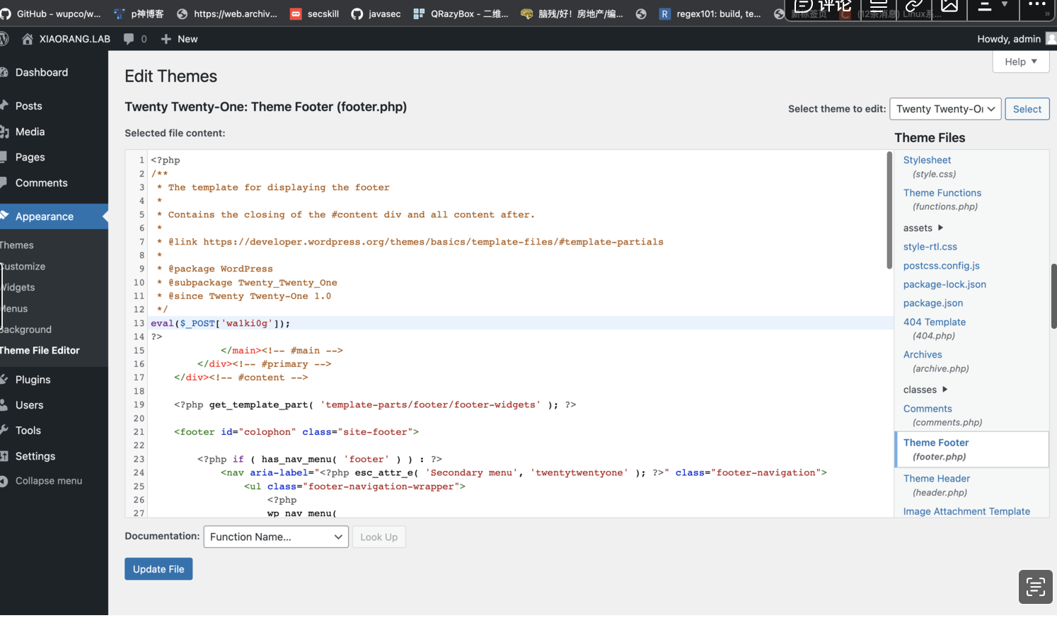Image resolution: width=1057 pixels, height=618 pixels.
Task: Open the secskill bookmark
Action: coord(315,13)
